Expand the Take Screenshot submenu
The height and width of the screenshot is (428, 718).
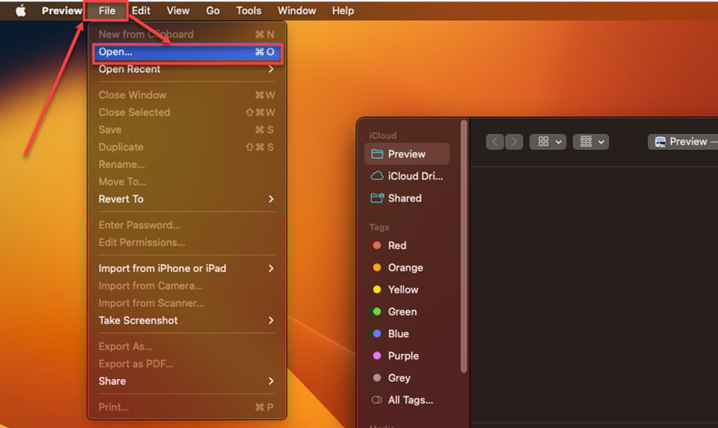(x=187, y=321)
